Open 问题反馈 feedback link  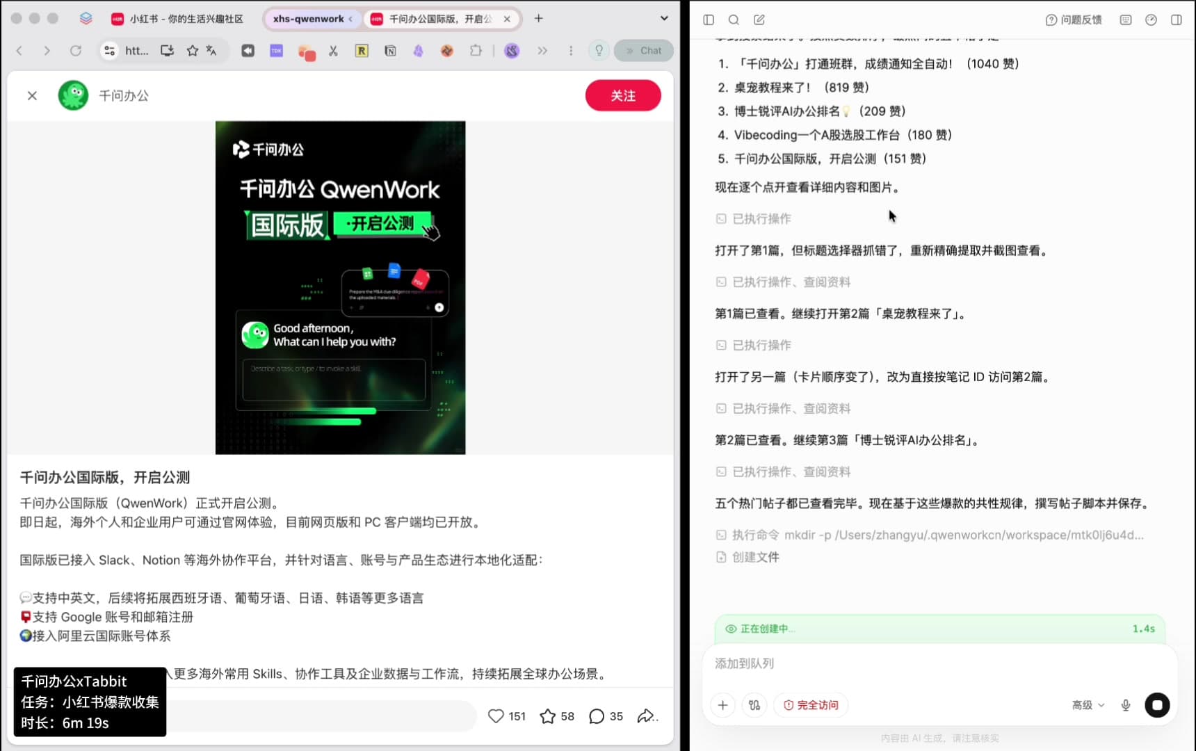point(1074,20)
